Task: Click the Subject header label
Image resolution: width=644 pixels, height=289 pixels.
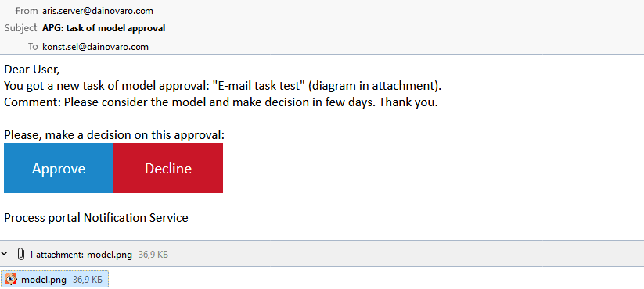Action: 20,28
